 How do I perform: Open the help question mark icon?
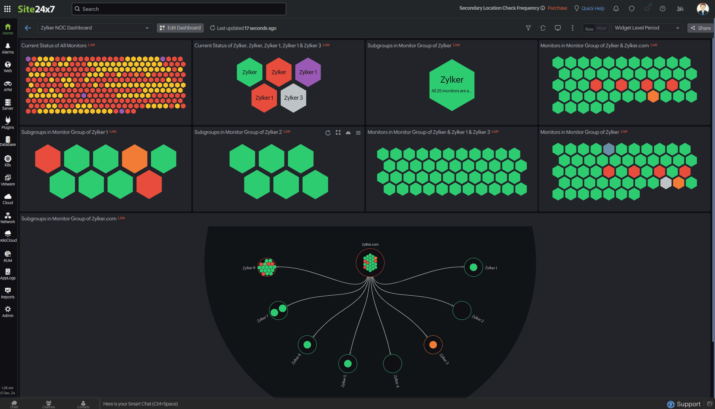663,9
